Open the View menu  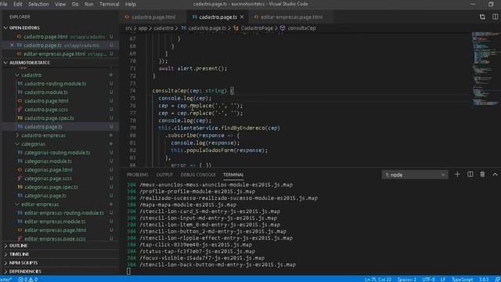[x=60, y=4]
